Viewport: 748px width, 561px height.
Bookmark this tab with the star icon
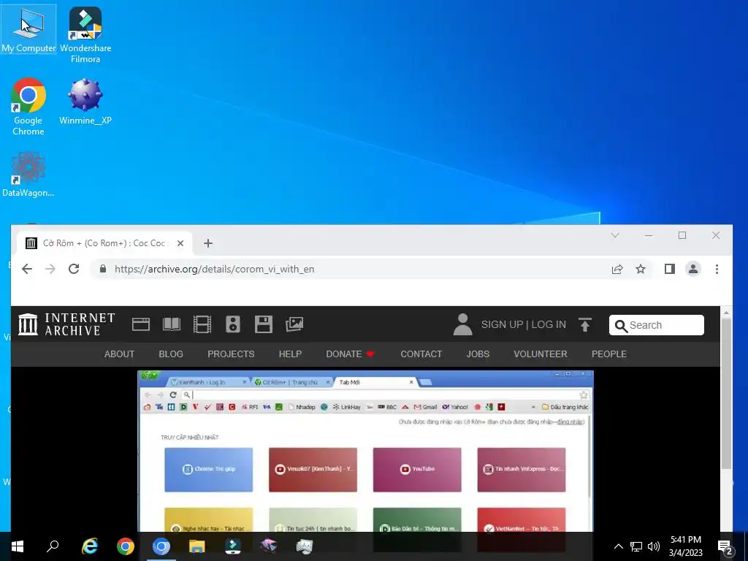[x=641, y=269]
